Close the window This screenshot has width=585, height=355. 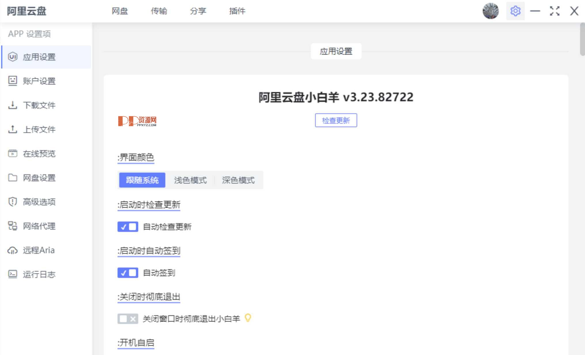574,11
